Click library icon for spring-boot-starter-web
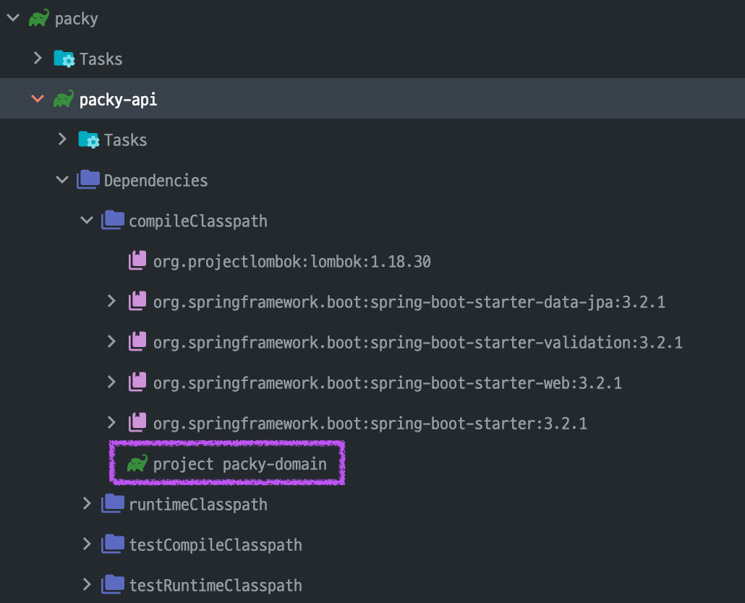Viewport: 745px width, 603px height. [137, 382]
